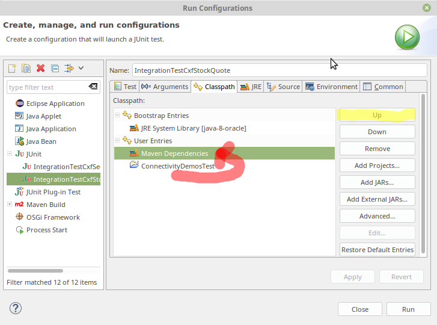Image resolution: width=437 pixels, height=325 pixels.
Task: Click the Eclipse Application icon
Action: tap(19, 104)
